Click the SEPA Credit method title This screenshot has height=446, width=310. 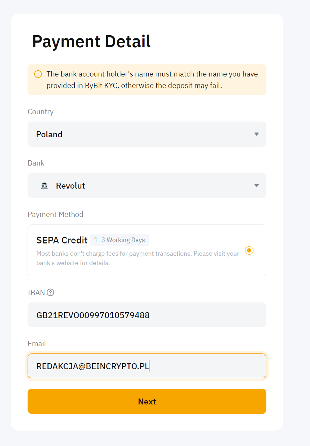[62, 240]
